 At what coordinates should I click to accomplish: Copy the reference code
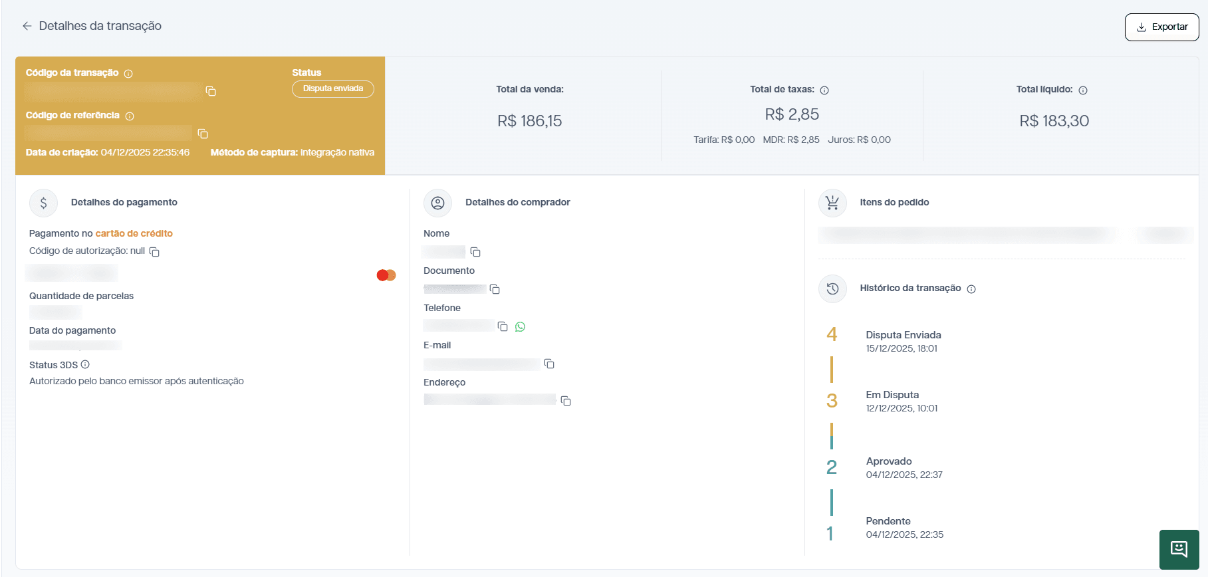(x=203, y=134)
